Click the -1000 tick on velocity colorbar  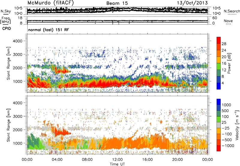pyautogui.click(x=228, y=146)
